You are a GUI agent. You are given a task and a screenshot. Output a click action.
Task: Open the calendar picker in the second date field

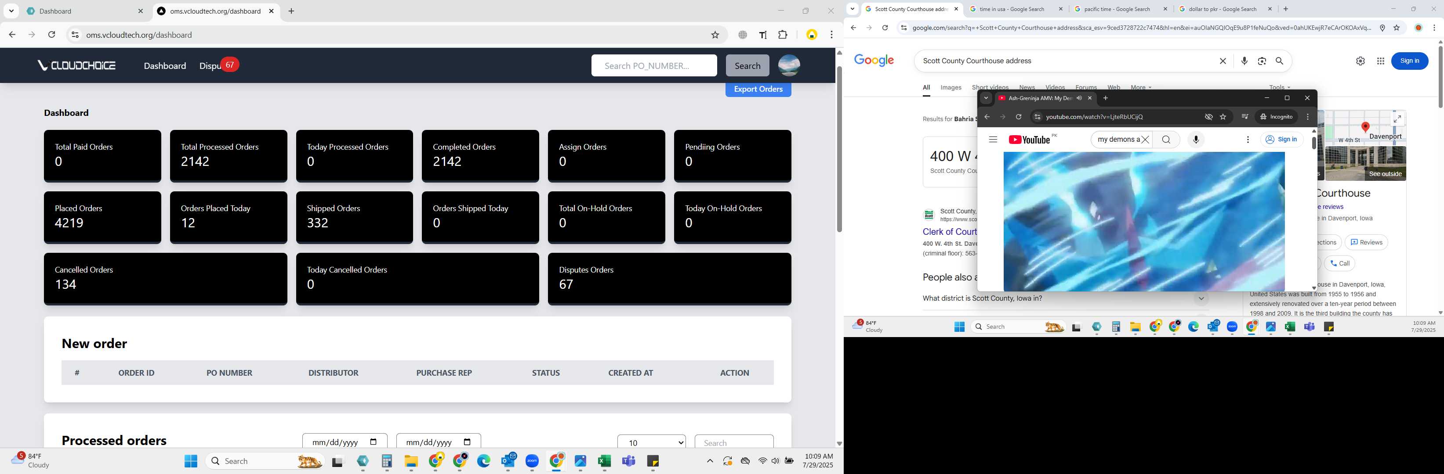click(x=467, y=442)
